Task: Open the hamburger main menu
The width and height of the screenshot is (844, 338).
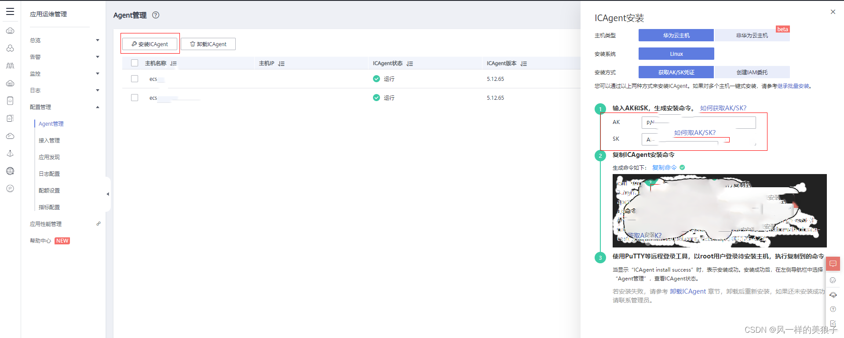Action: click(x=10, y=12)
